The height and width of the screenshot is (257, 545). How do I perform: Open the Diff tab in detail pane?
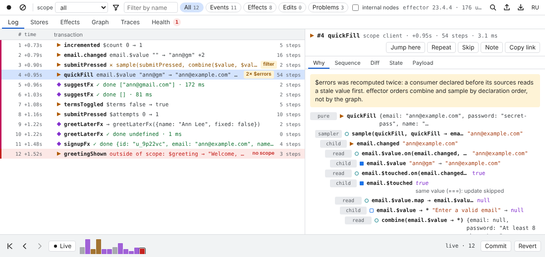[375, 63]
